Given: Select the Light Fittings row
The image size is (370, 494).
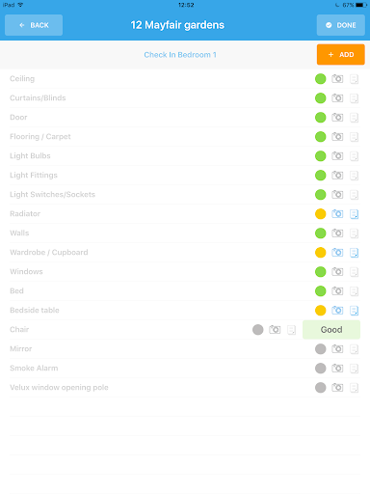Looking at the screenshot, I should [185, 176].
